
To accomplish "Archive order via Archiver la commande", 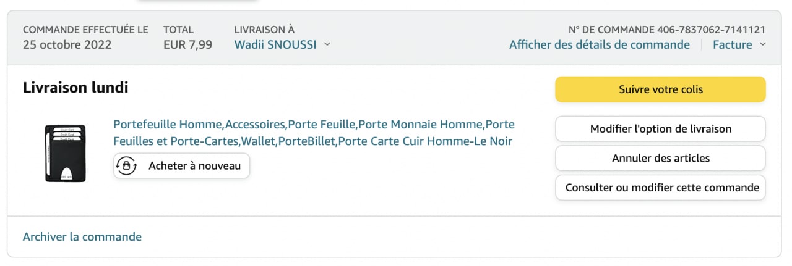I will click(82, 237).
